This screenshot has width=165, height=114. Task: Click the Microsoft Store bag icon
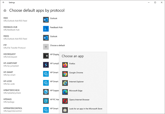[65, 110]
